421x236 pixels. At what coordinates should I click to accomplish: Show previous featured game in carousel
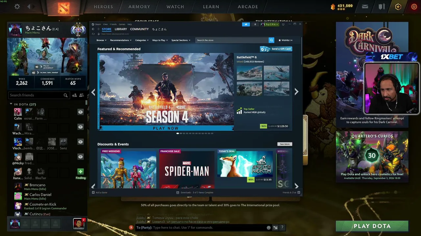tap(93, 92)
